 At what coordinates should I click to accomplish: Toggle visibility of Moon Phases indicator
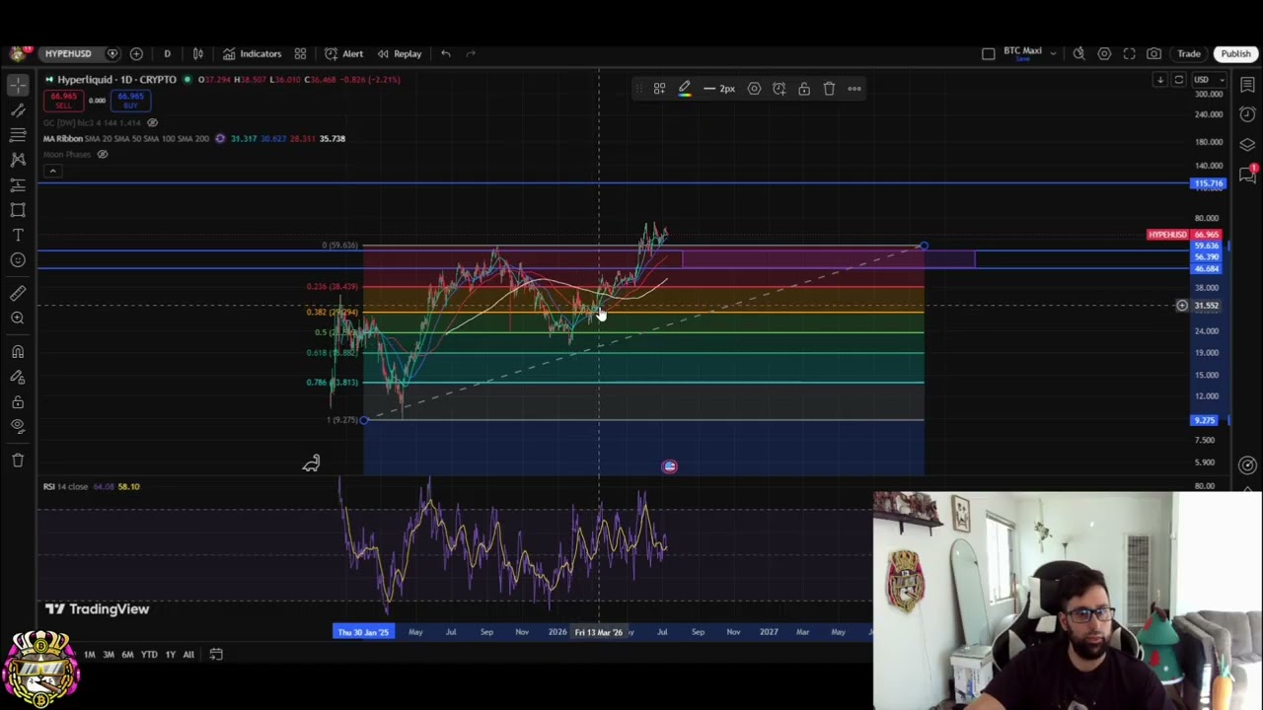pyautogui.click(x=102, y=154)
